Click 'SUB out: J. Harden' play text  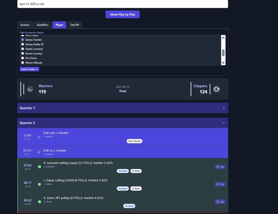pos(56,133)
